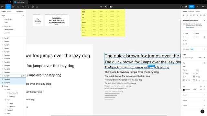Click the distribute spacing icon
207x116 pixels.
[204, 15]
